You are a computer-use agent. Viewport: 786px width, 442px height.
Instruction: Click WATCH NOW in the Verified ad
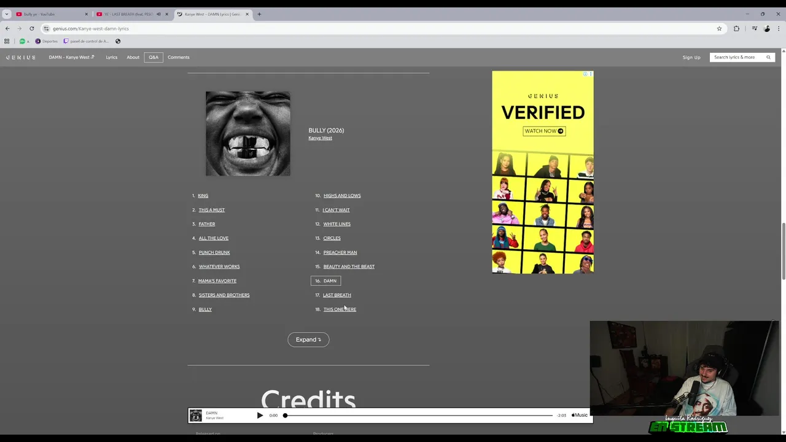coord(543,131)
